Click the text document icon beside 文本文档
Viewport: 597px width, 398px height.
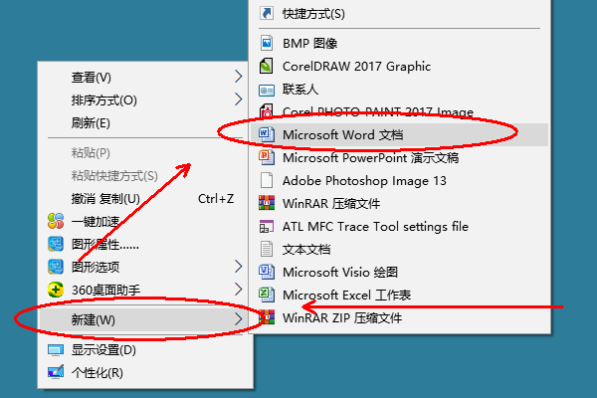tap(267, 249)
